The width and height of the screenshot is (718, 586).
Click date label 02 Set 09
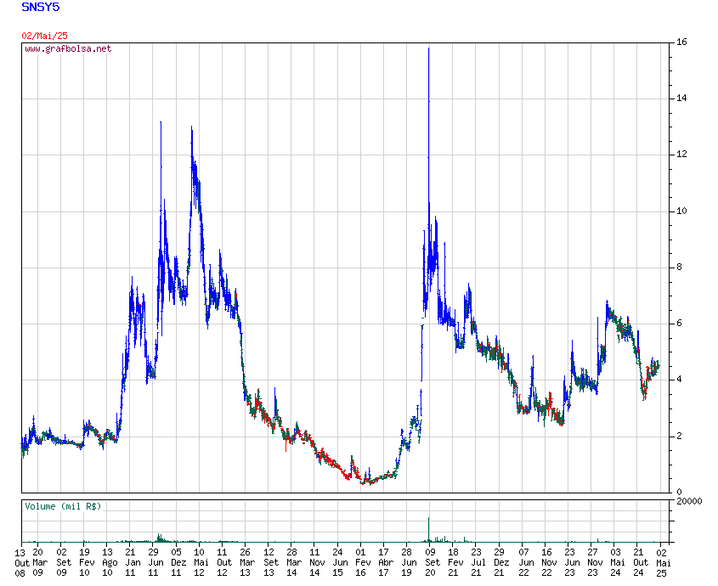click(x=62, y=563)
